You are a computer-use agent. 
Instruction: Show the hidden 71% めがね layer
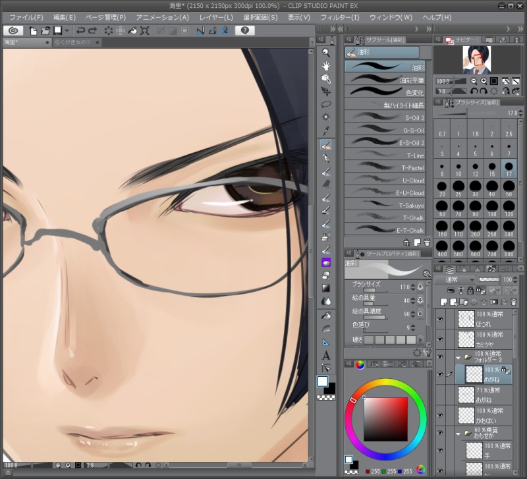click(440, 395)
